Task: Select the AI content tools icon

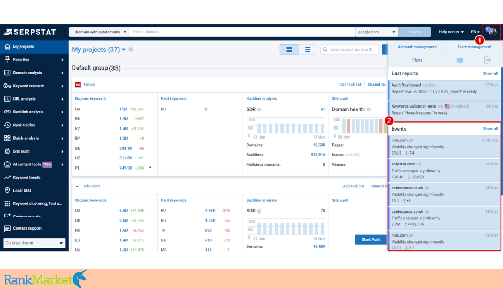Action: [7, 164]
